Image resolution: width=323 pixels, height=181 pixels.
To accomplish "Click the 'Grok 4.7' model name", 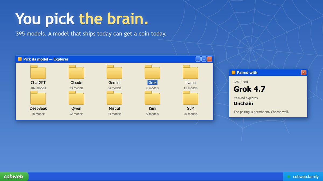I will 249,89.
